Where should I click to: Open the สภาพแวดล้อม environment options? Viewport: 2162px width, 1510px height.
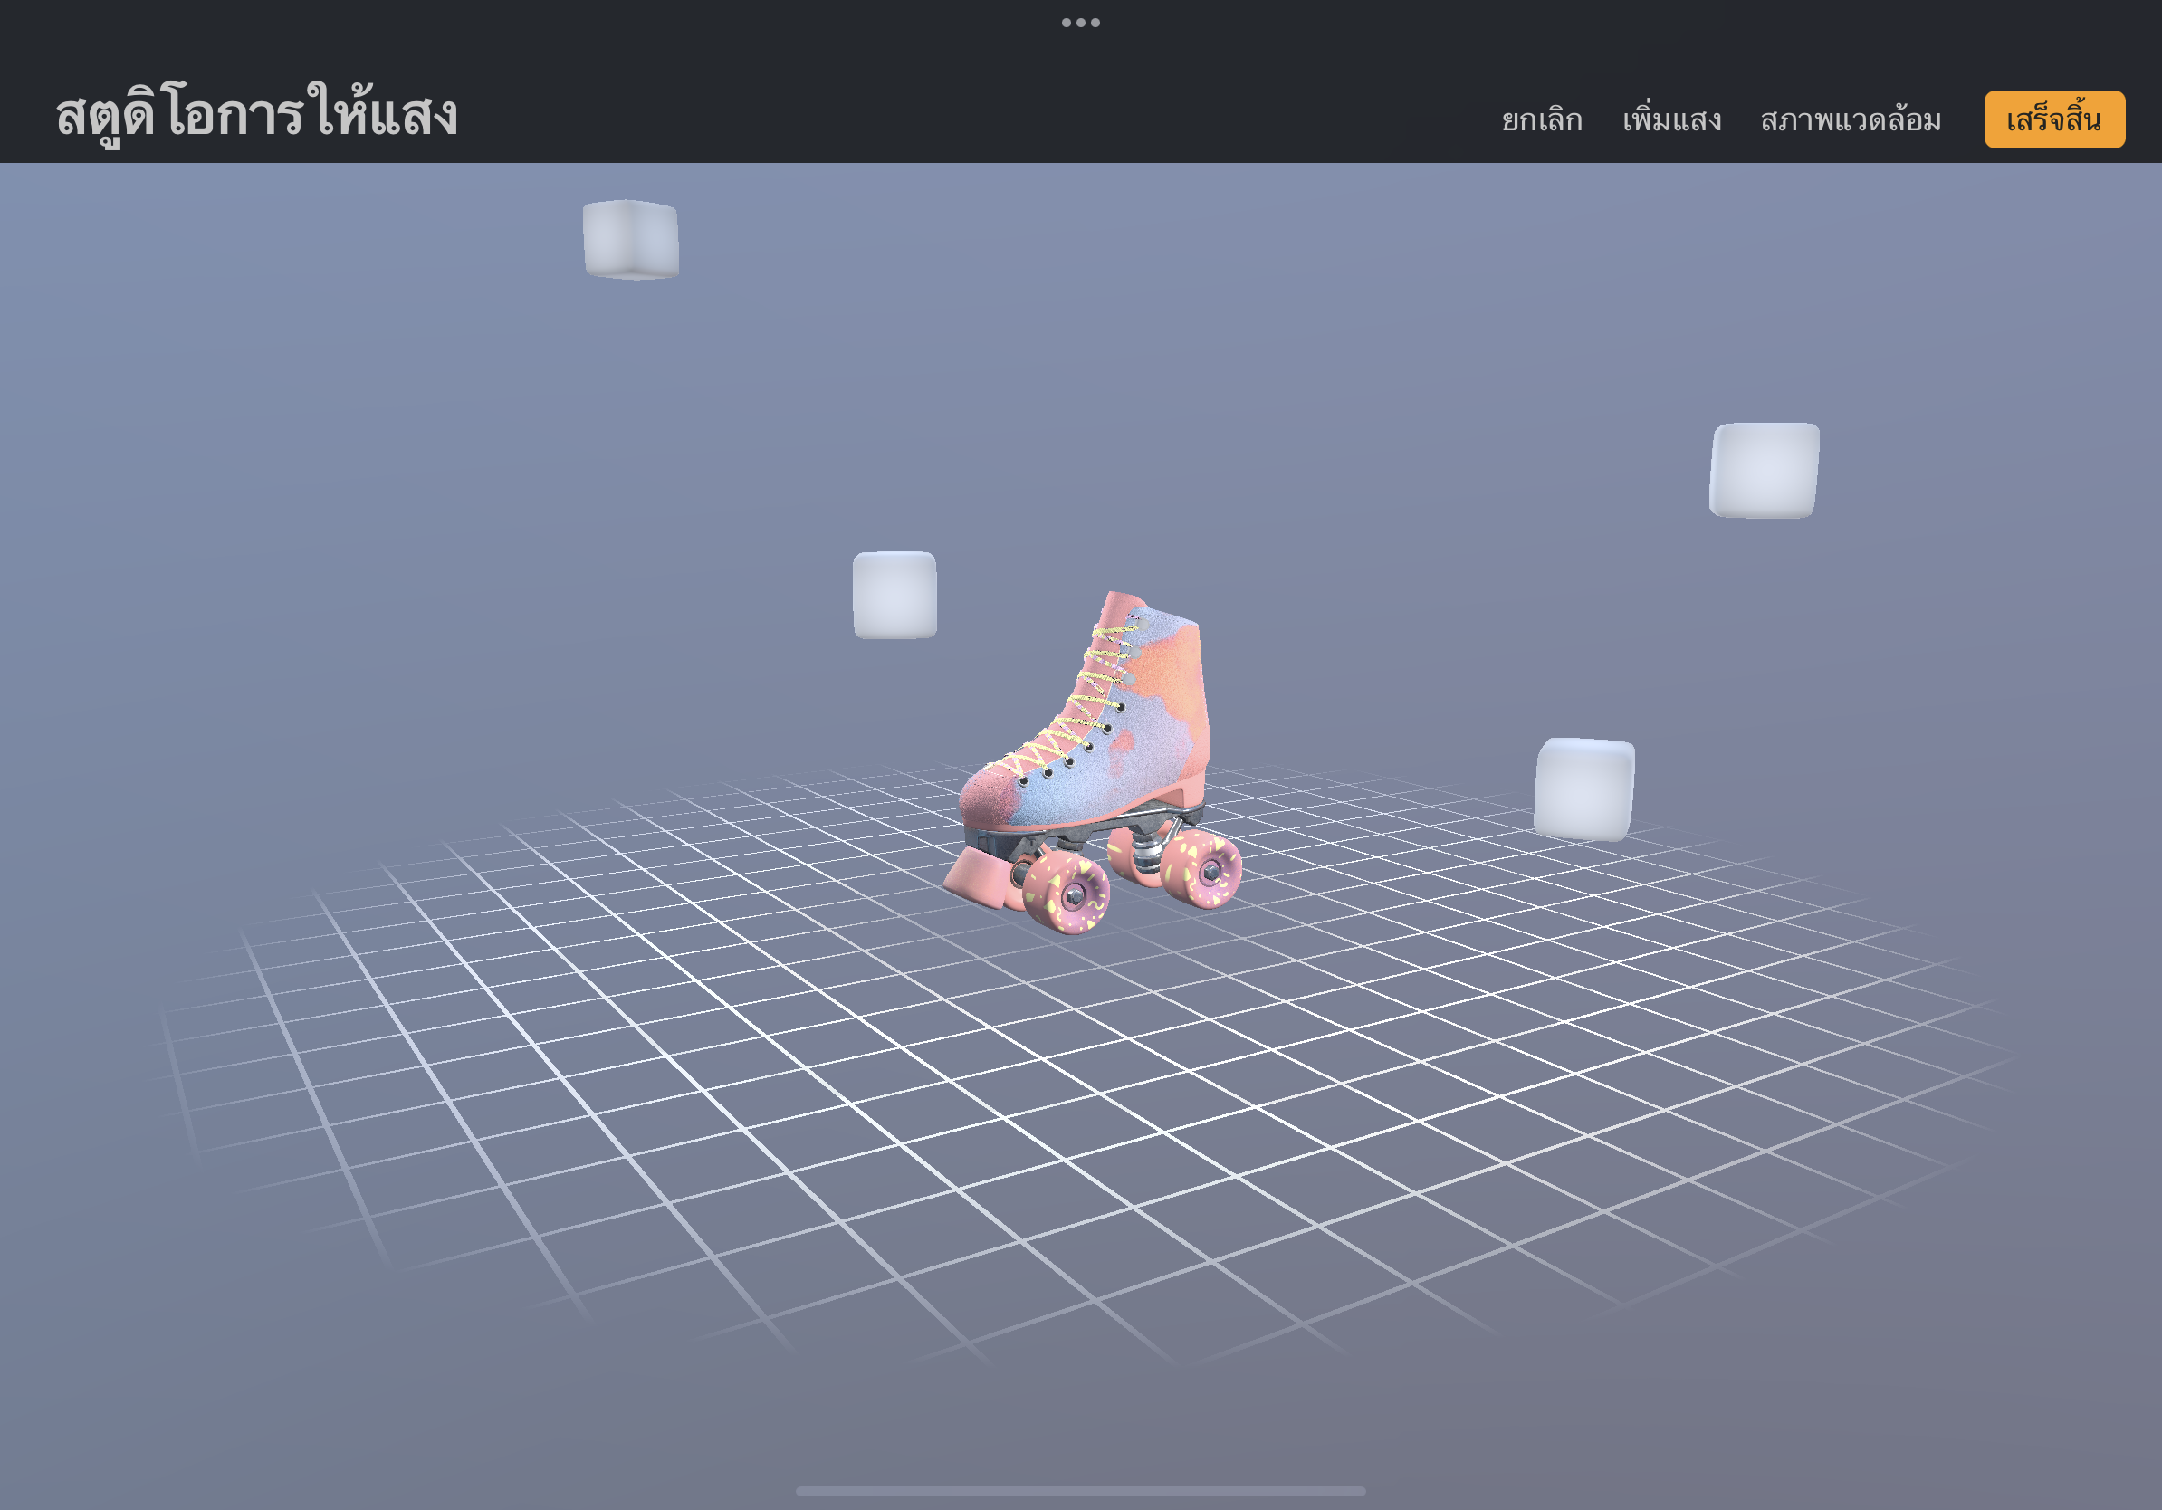[1851, 120]
